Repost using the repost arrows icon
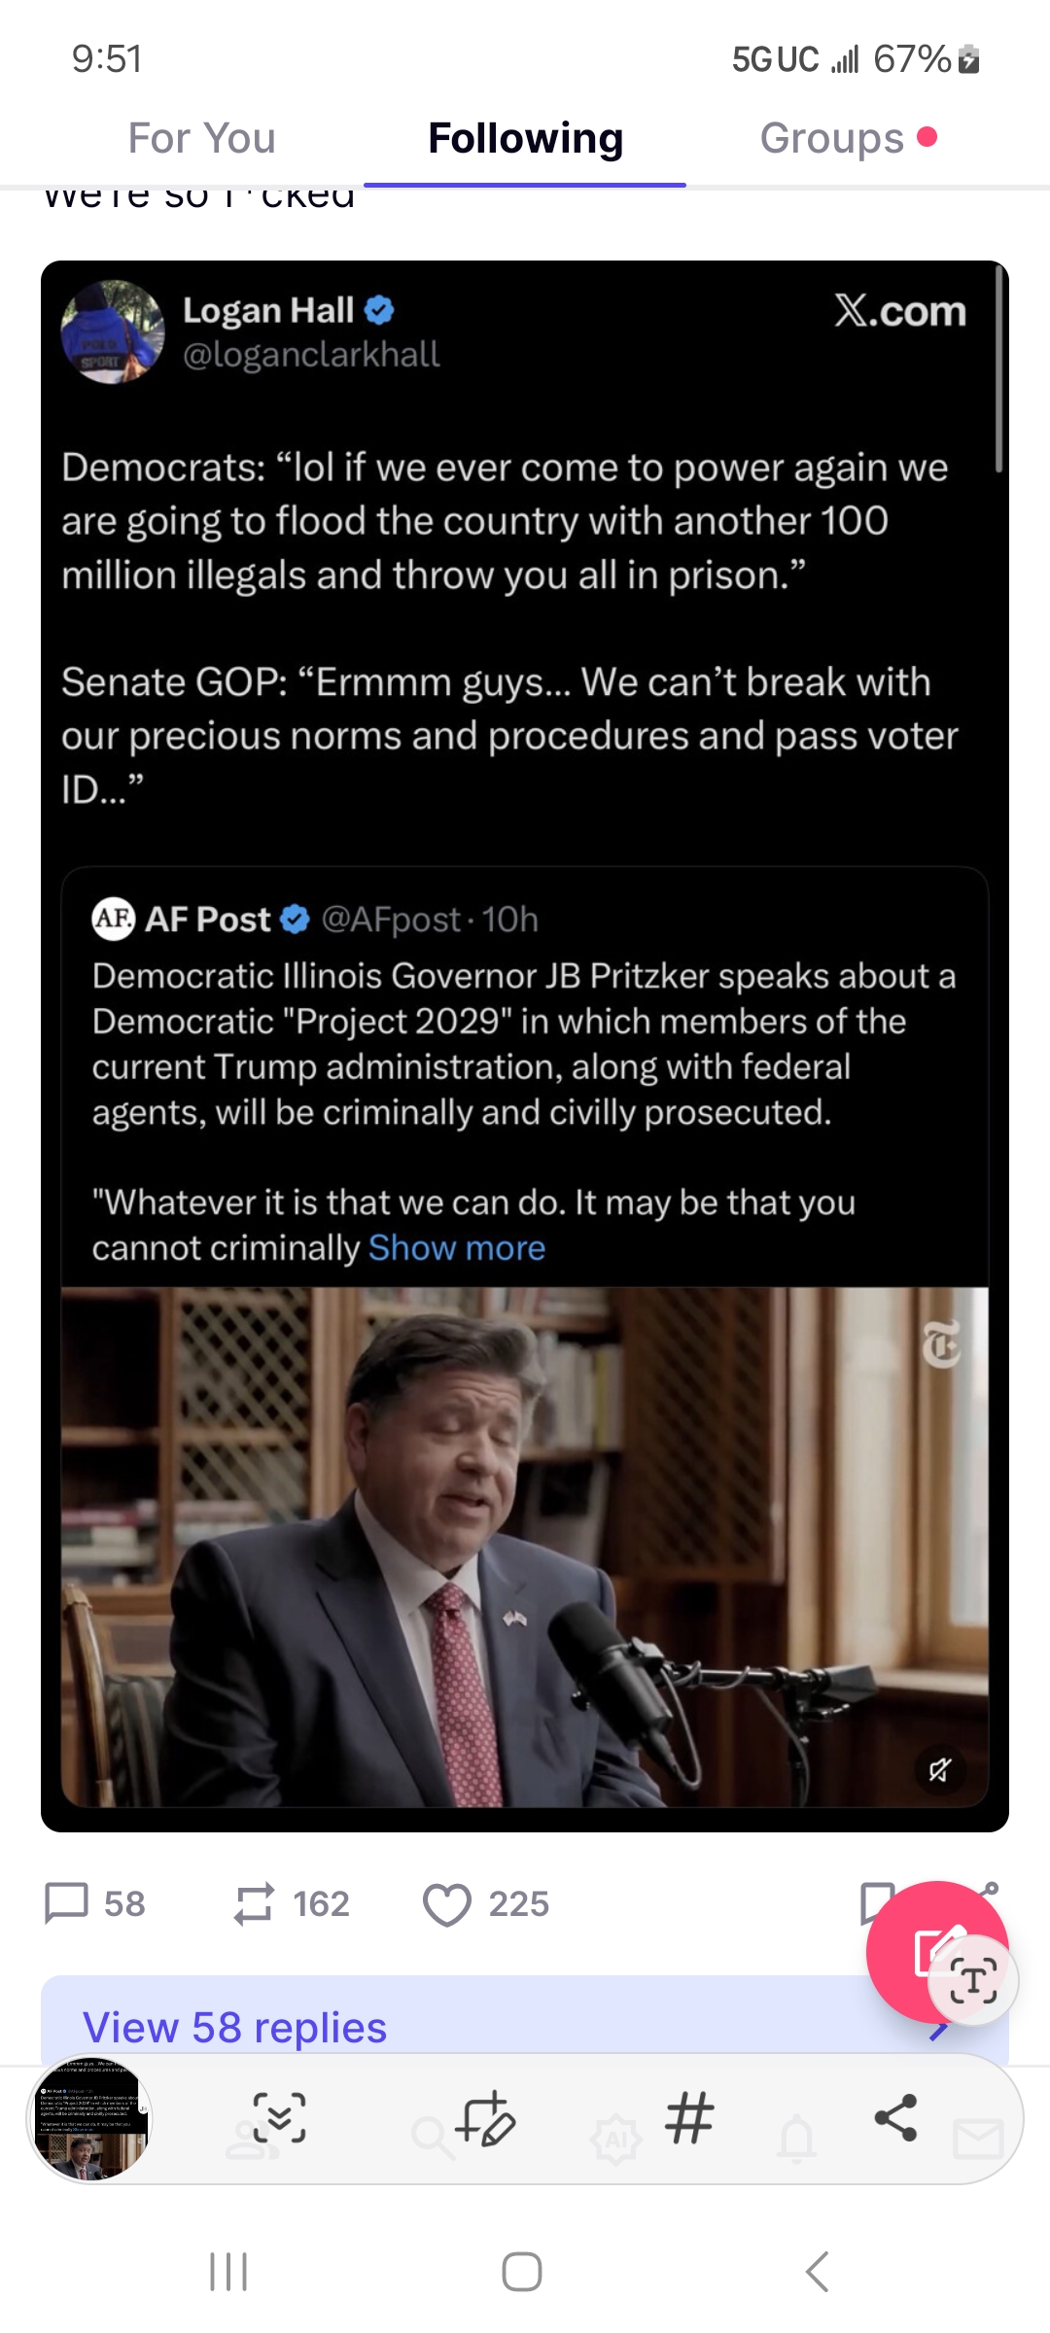The height and width of the screenshot is (2333, 1050). (254, 1903)
